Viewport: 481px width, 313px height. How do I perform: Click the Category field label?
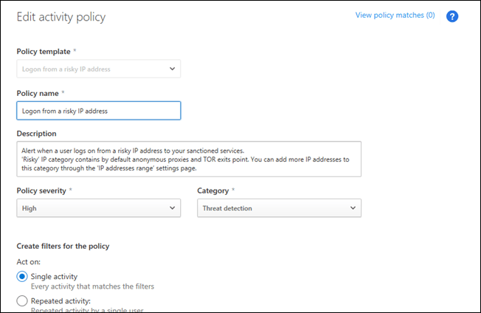pos(213,190)
